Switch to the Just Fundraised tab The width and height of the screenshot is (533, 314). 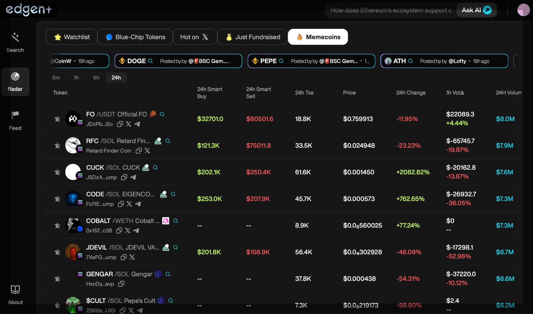252,37
